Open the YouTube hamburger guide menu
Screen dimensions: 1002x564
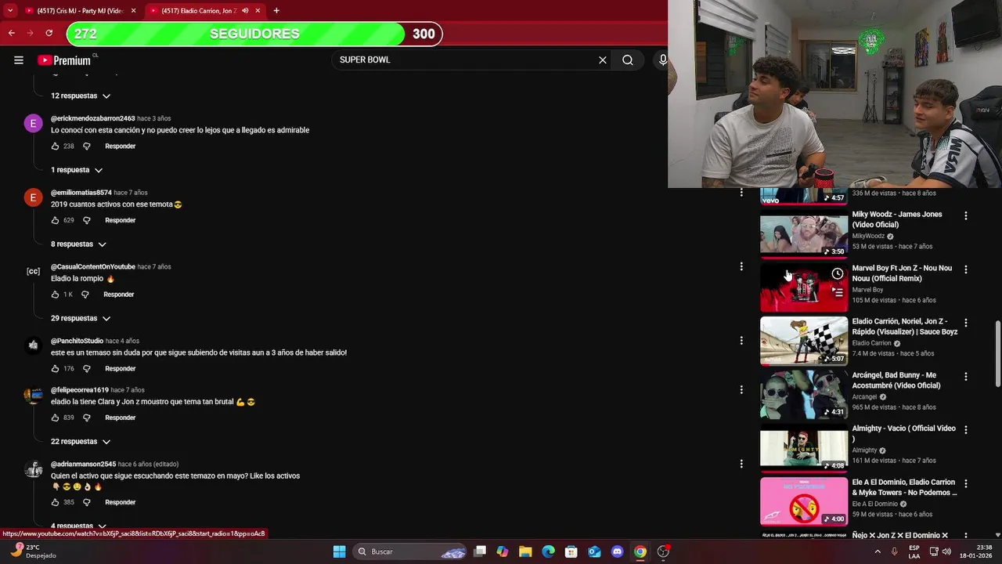coord(18,60)
